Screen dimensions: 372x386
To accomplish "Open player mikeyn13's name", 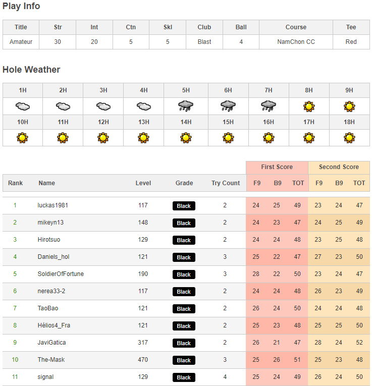I will click(50, 223).
